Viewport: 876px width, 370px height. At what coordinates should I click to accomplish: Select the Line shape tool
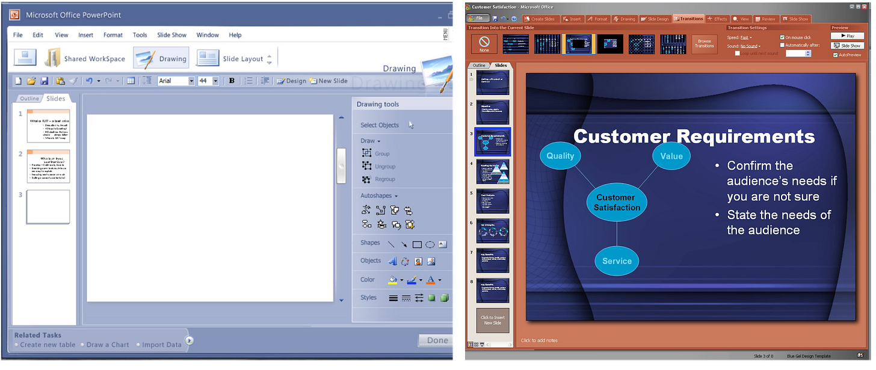391,244
